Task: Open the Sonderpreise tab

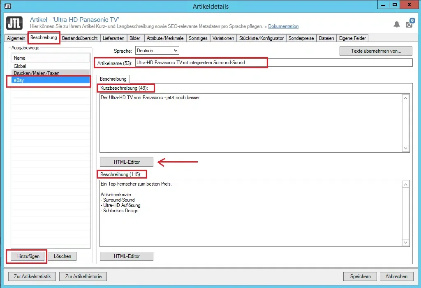Action: tap(301, 38)
